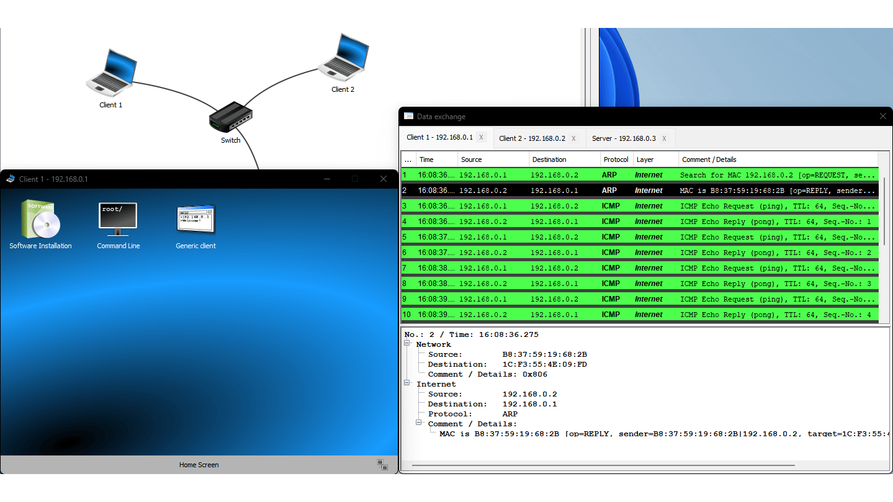This screenshot has width=893, height=502.
Task: Click the network icon beside Home Screen bar
Action: [x=383, y=465]
